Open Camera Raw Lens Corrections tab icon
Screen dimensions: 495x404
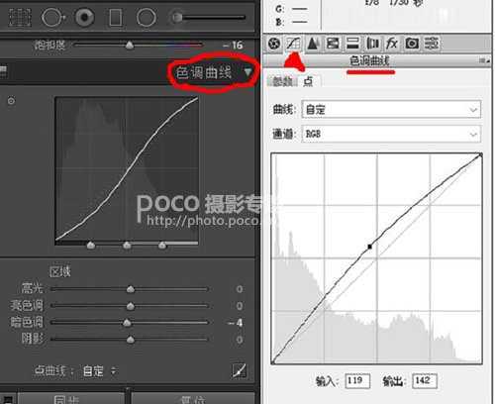click(x=372, y=44)
